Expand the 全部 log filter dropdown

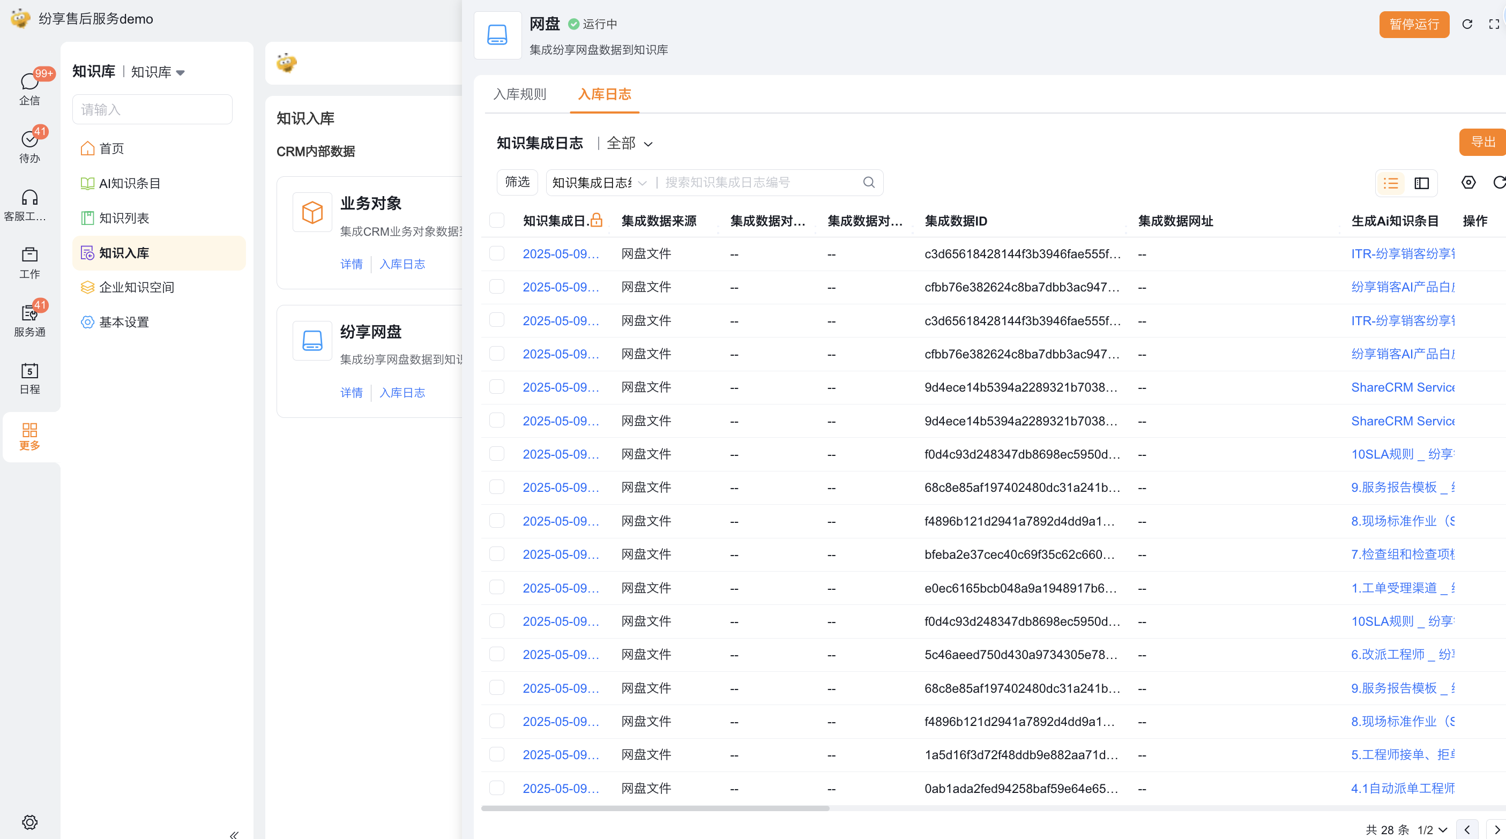tap(630, 143)
